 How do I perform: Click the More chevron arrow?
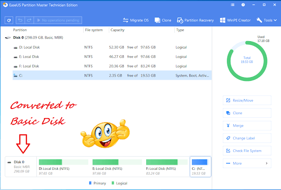coord(267,163)
